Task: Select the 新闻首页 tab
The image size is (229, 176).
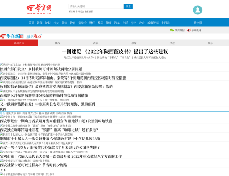Action: tap(19, 43)
